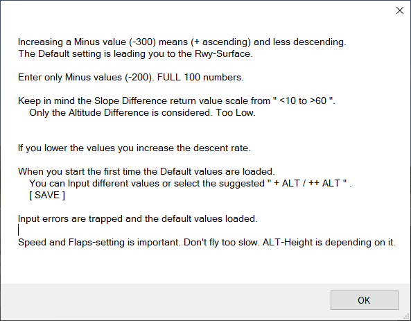This screenshot has height=321, width=411.
Task: Click the 'Speed and Flaps-setting is important' line
Action: (207, 243)
